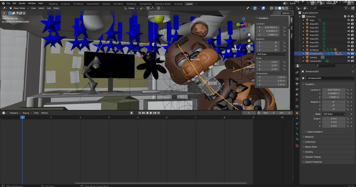Zoom the view with the magnifier gizmo

[249, 35]
